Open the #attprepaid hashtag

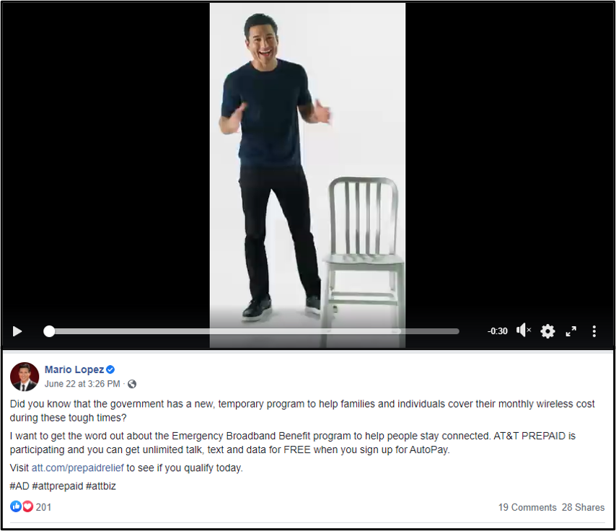[x=58, y=486]
